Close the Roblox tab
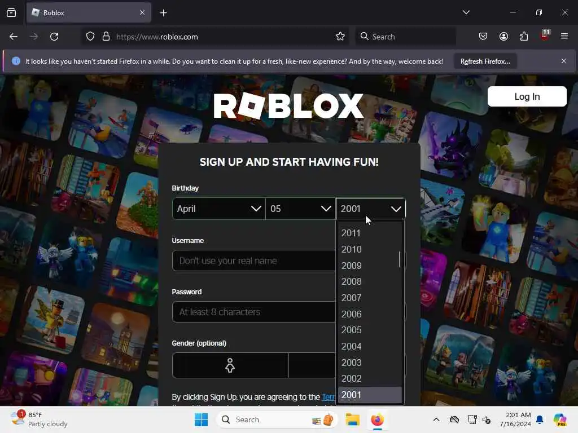The height and width of the screenshot is (433, 578). point(142,13)
